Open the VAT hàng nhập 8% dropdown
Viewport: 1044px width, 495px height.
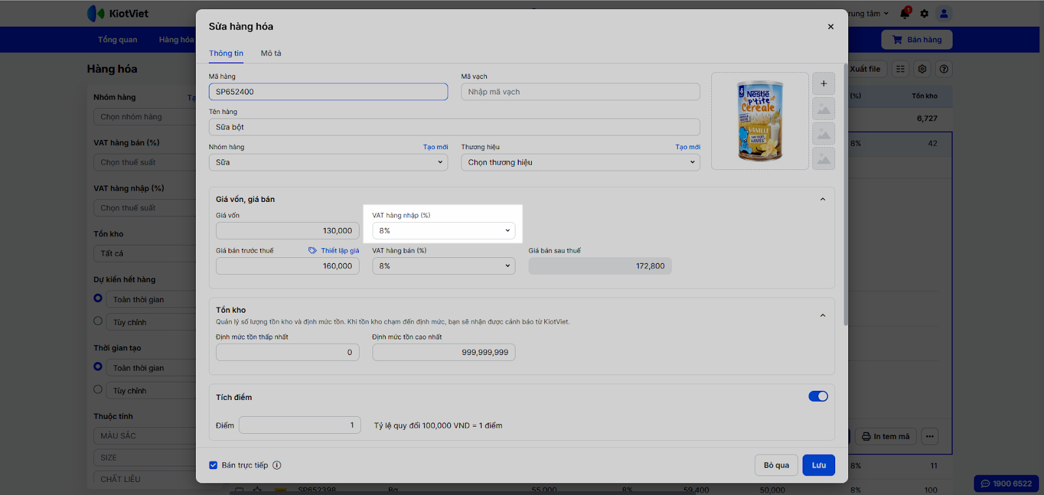coord(444,231)
